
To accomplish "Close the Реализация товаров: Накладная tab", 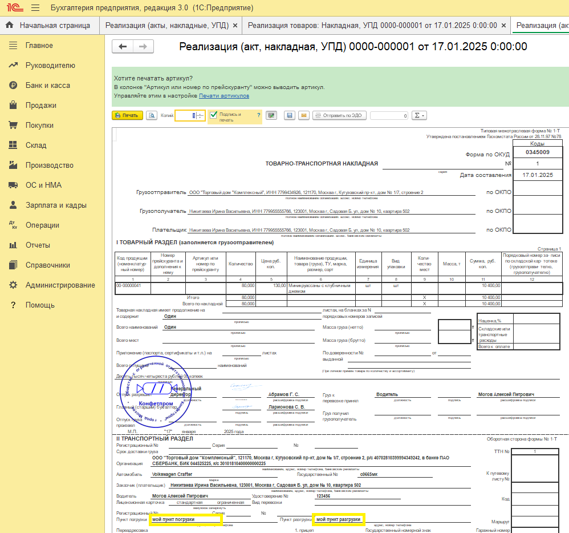I will tap(503, 26).
